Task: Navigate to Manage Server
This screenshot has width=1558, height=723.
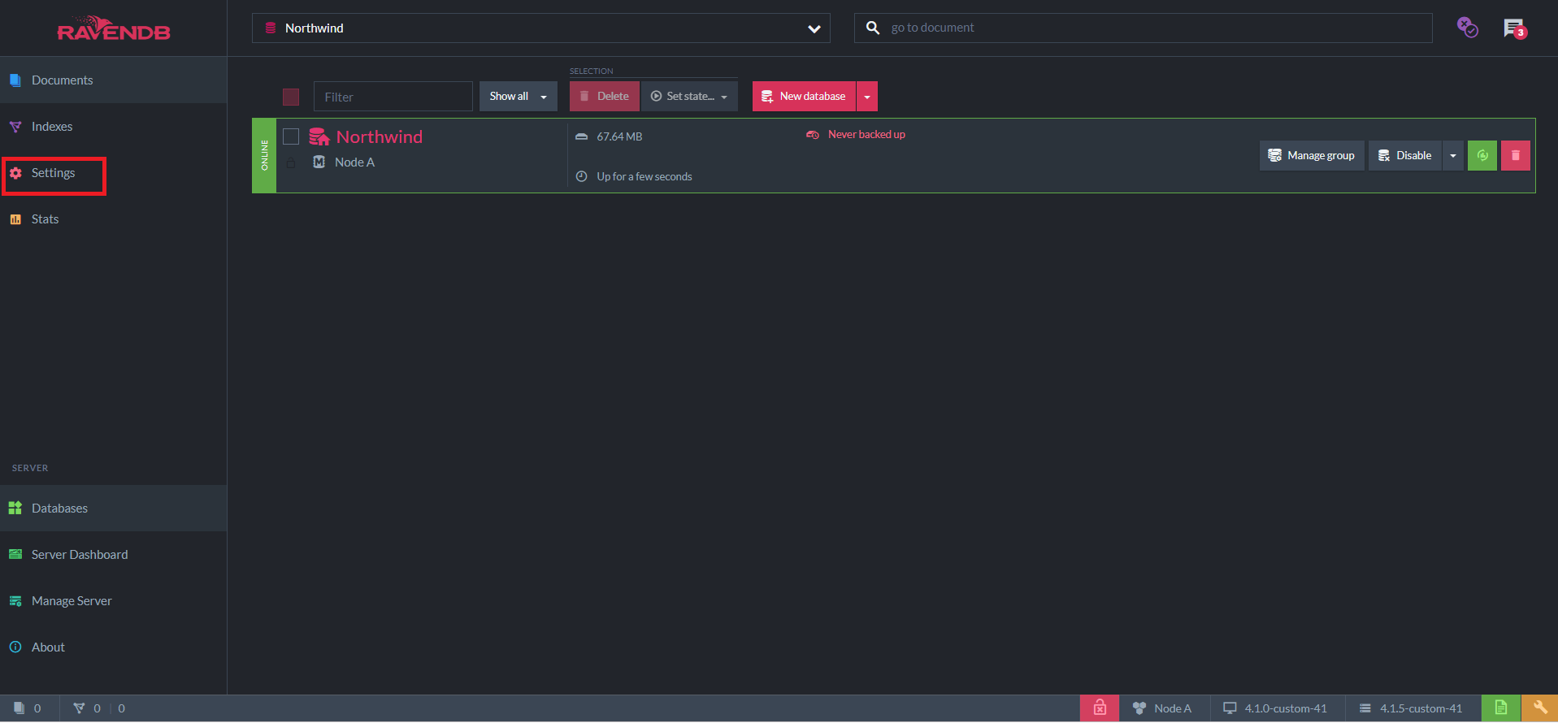Action: click(x=113, y=600)
